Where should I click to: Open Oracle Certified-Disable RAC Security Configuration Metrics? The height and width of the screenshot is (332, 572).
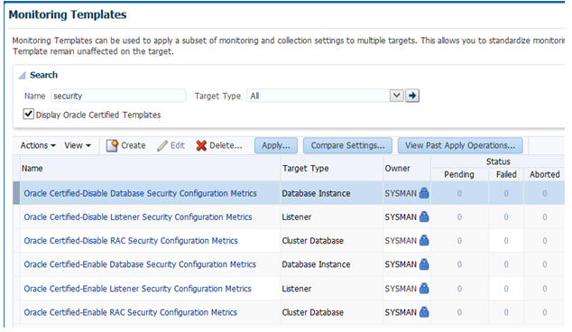[x=131, y=241]
